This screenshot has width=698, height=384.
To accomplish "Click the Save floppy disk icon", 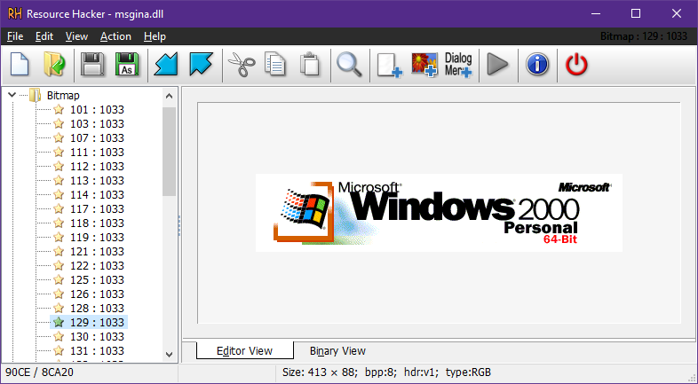I will click(92, 65).
